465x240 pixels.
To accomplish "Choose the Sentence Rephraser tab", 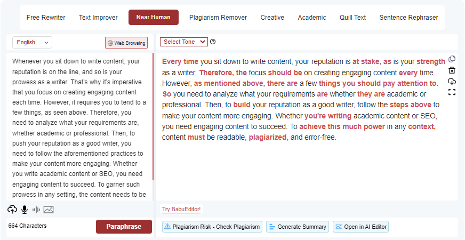I will 408,18.
